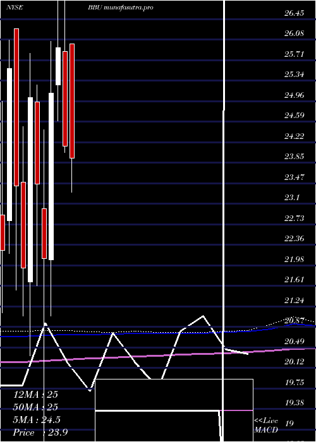Click the 25.34 price axis label
Image resolution: width=316 pixels, height=442 pixels.
click(294, 75)
